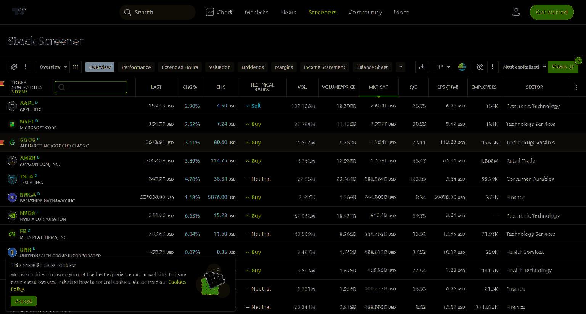Viewport: 586px width, 314px height.
Task: Click the Meta logo icon
Action: click(x=12, y=234)
